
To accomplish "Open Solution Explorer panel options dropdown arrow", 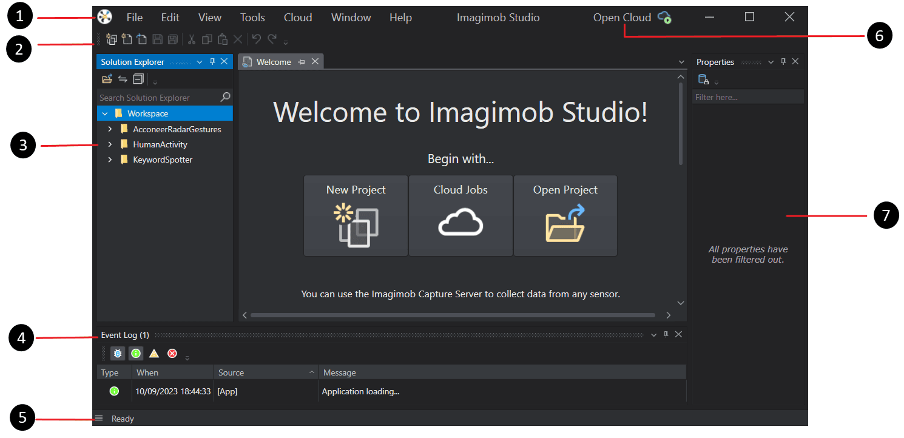I will [x=200, y=62].
